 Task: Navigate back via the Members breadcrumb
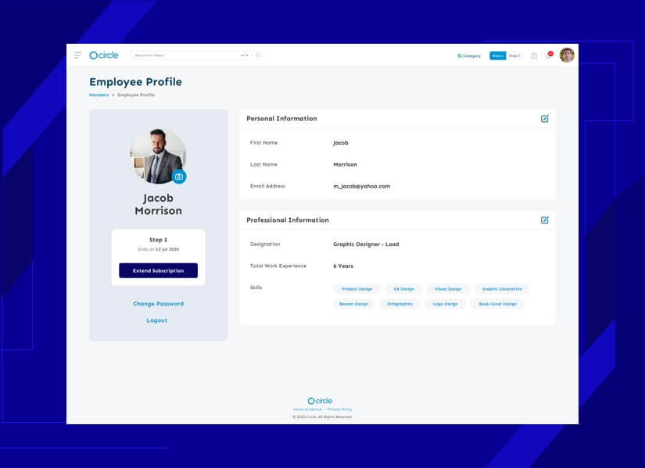pos(99,94)
